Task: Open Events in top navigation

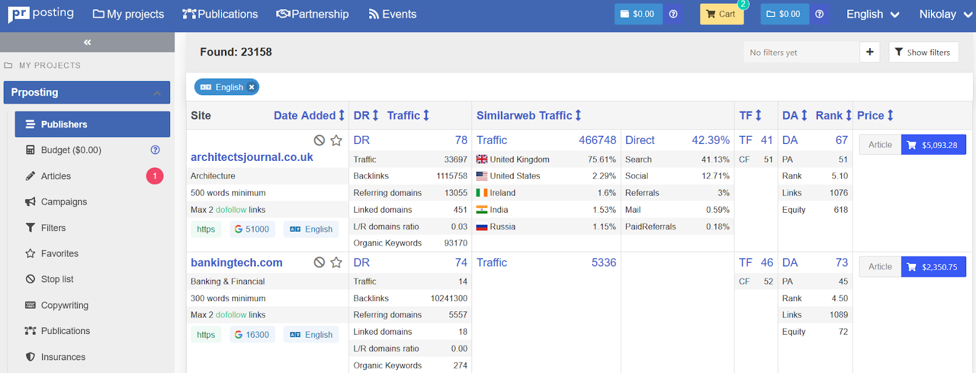Action: (392, 14)
